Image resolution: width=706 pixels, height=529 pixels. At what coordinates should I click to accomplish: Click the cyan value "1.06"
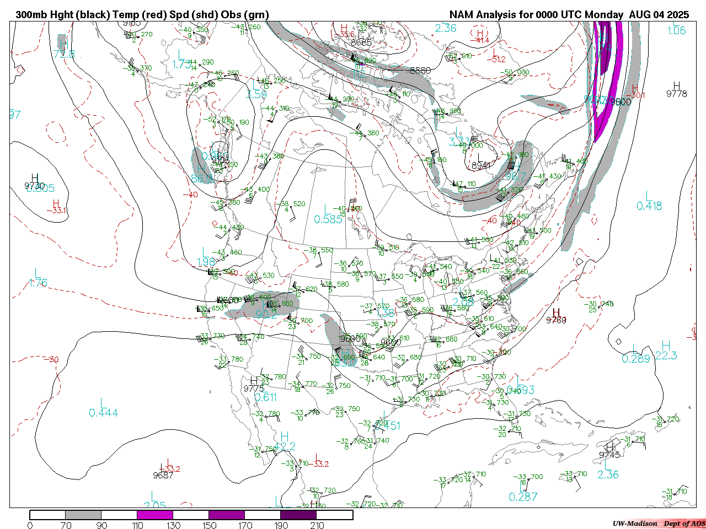pos(677,31)
